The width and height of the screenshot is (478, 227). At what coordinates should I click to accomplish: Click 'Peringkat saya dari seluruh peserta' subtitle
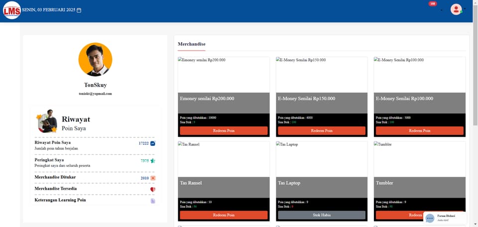pyautogui.click(x=62, y=165)
